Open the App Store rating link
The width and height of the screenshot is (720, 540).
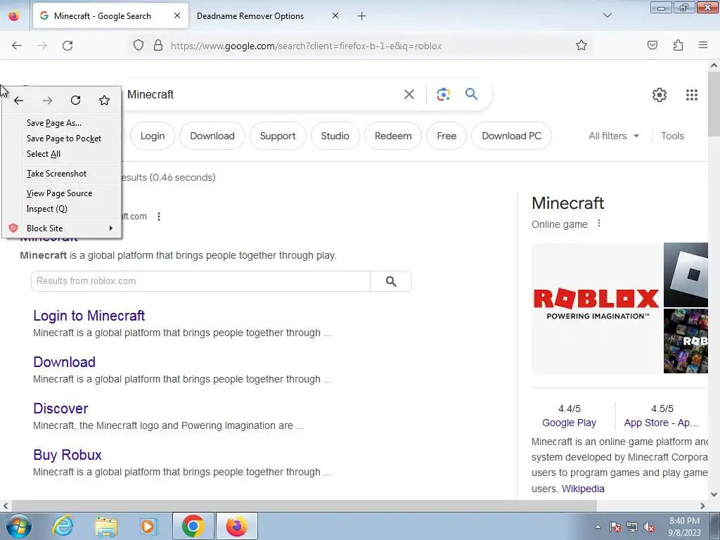tap(661, 423)
